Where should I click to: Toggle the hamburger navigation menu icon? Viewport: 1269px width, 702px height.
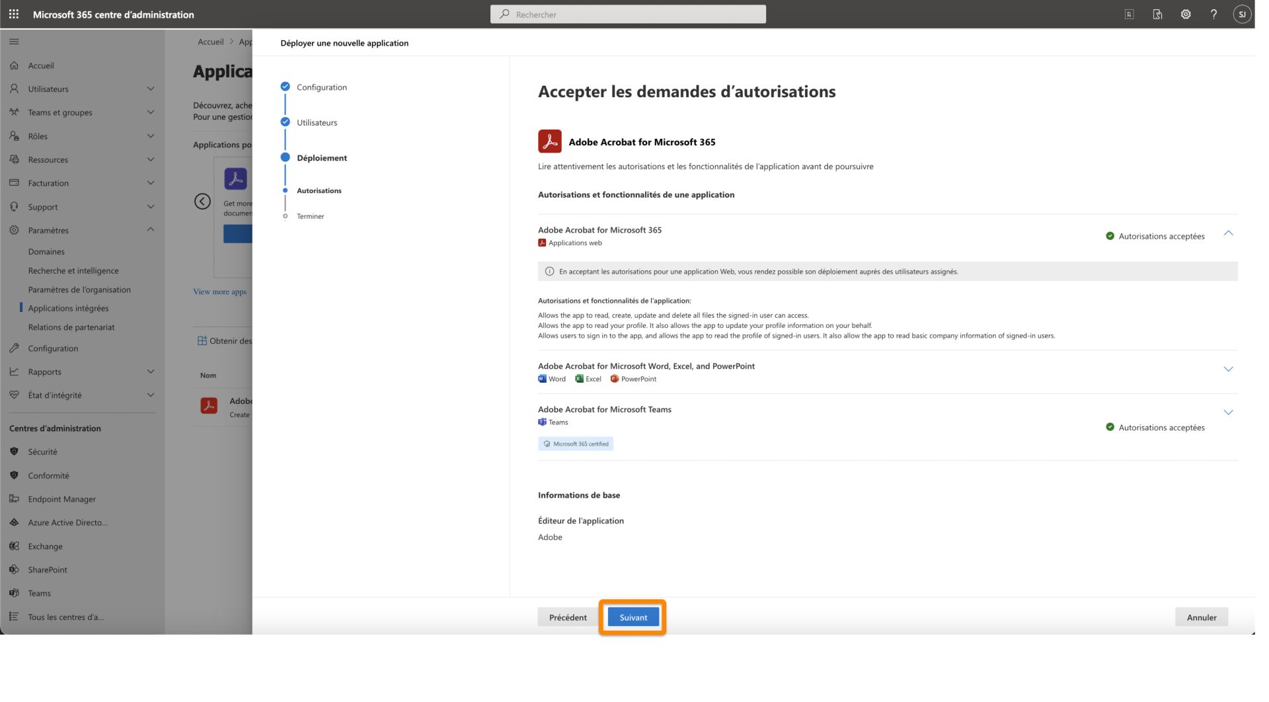pyautogui.click(x=14, y=42)
